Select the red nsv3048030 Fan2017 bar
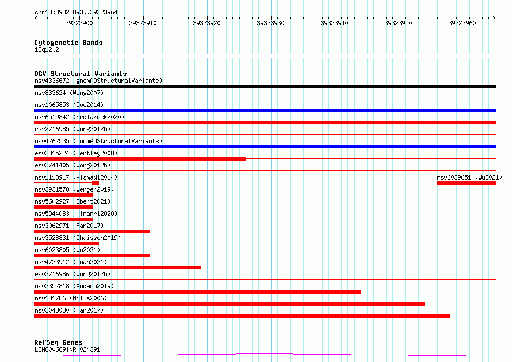This screenshot has width=512, height=362. tap(242, 316)
